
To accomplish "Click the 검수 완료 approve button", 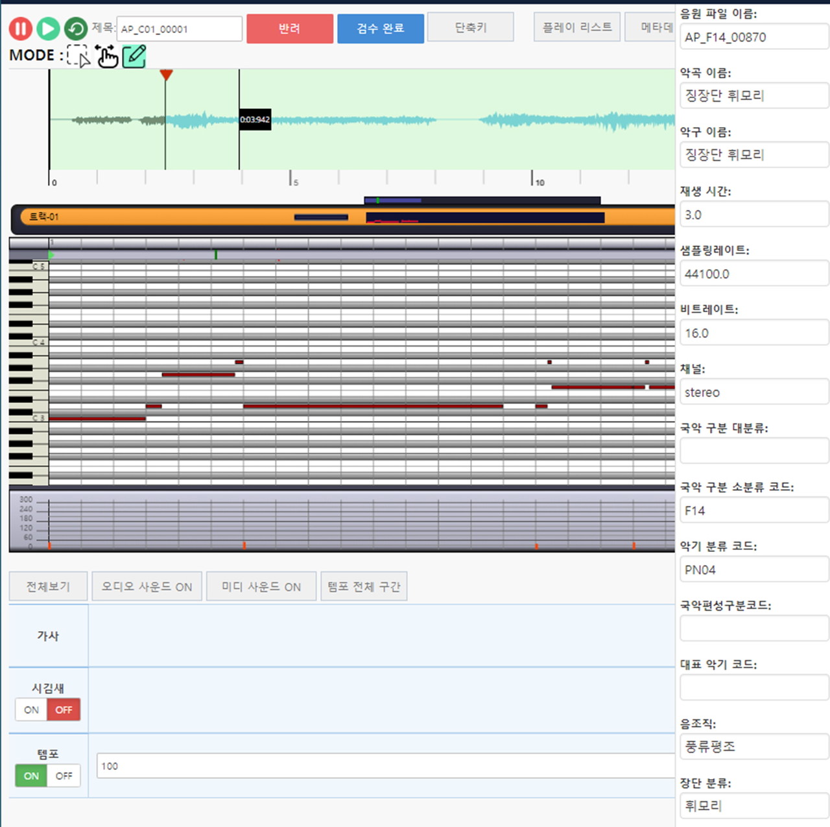I will (x=381, y=29).
